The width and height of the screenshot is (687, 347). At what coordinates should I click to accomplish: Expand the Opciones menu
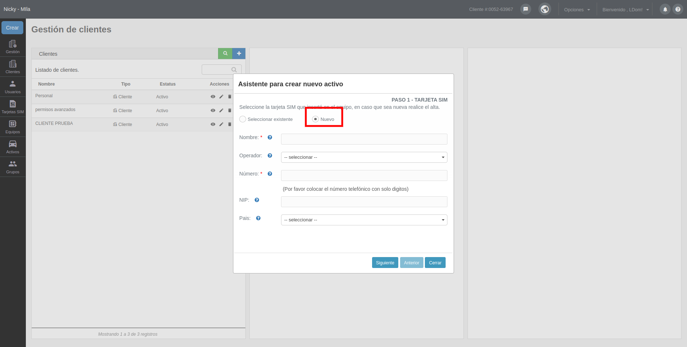click(x=577, y=9)
